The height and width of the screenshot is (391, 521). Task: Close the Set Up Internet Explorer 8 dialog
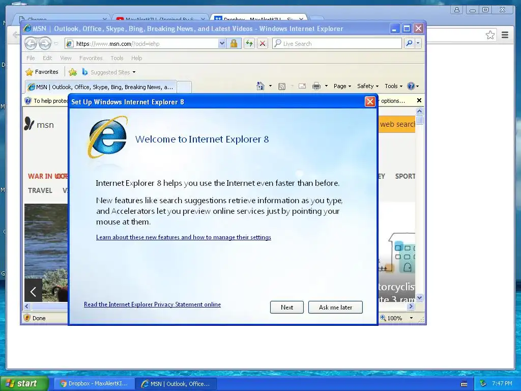[370, 101]
